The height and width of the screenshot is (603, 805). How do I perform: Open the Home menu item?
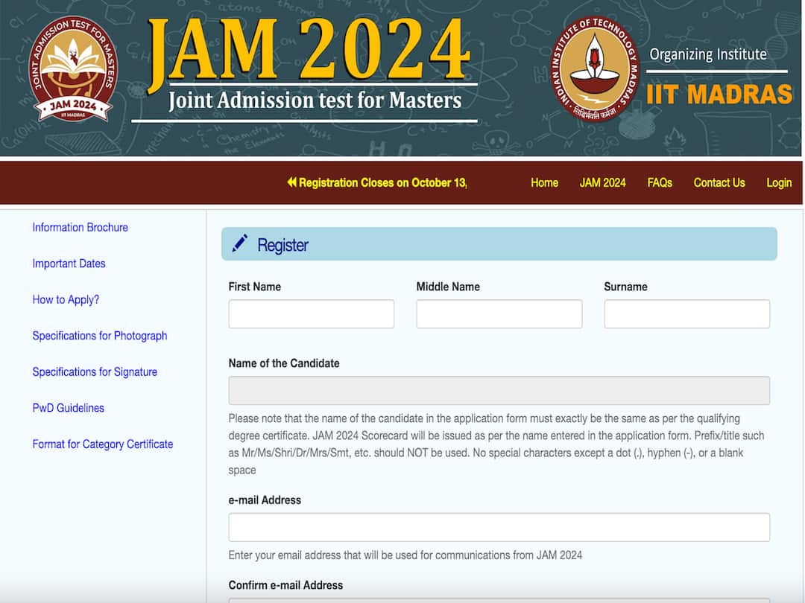coord(544,182)
